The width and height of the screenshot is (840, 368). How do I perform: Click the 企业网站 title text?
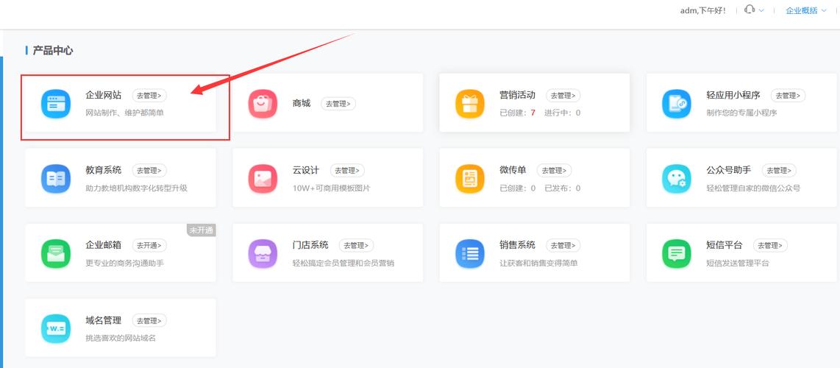tap(104, 96)
